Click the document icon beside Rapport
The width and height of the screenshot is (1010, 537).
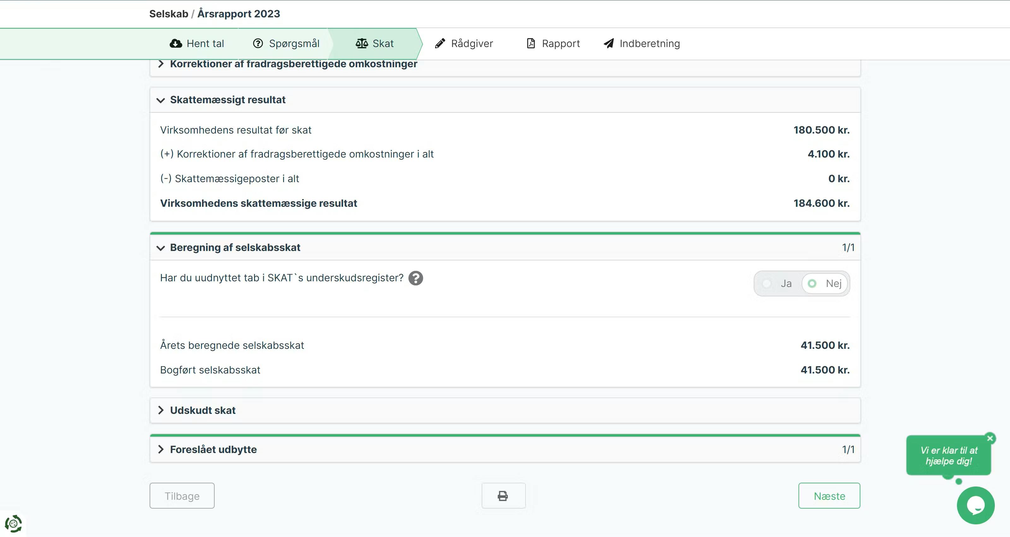(531, 44)
